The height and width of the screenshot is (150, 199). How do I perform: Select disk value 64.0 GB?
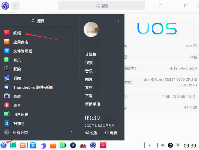tap(191, 108)
